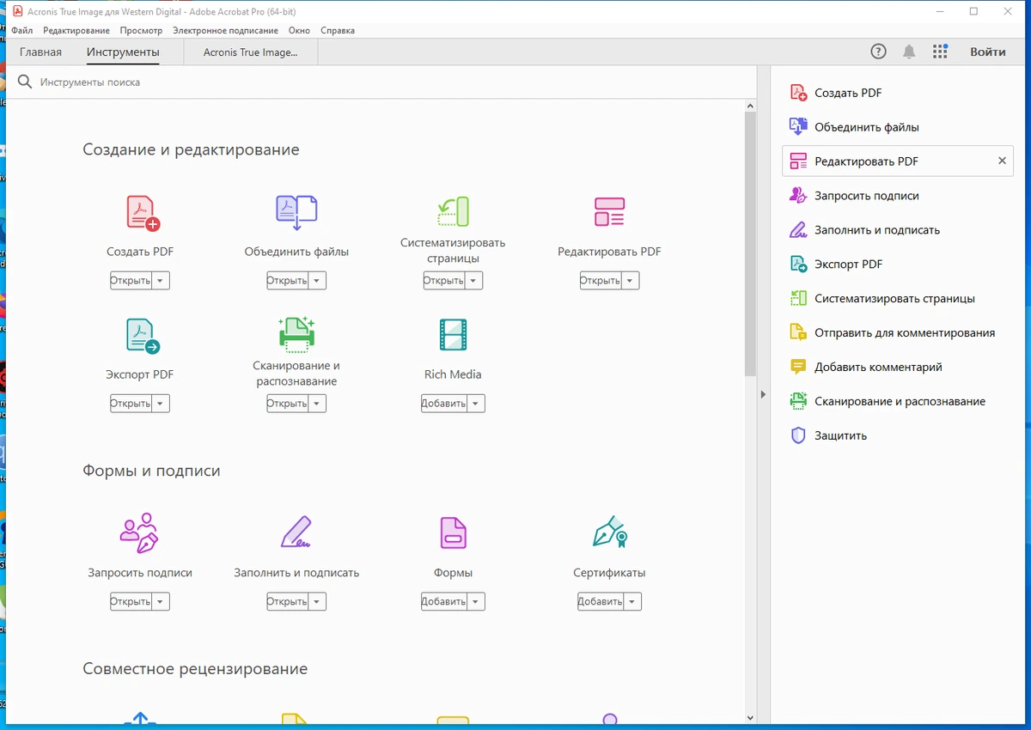Click Открыть button under Создать PDF
Screen dimensions: 1031x730
pos(131,281)
